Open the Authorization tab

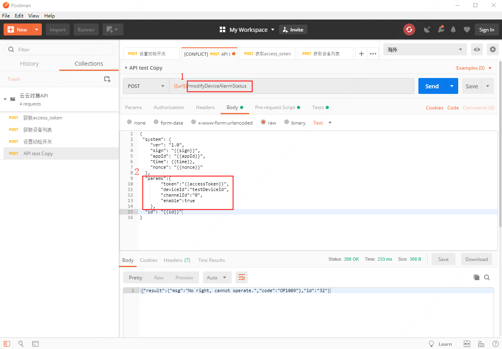point(169,107)
